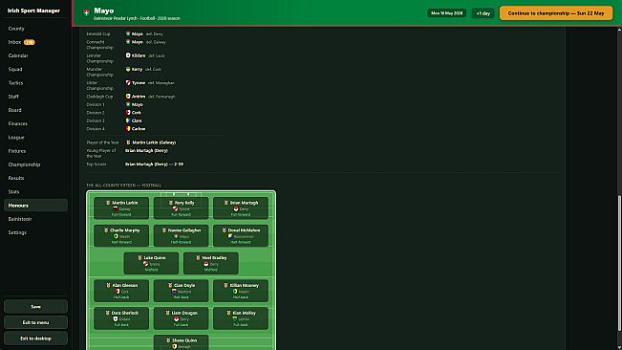Click the Tyrone crest on Luke Quinn's card
Viewport: 622px width, 350px height.
click(145, 264)
